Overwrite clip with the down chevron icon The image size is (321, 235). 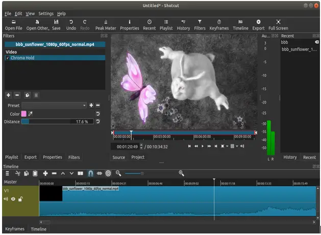[71, 173]
